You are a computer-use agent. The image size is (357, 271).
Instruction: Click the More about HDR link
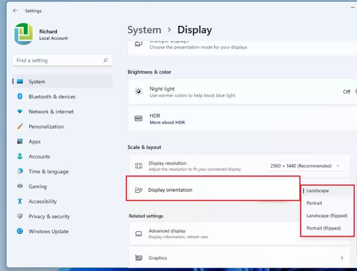168,122
